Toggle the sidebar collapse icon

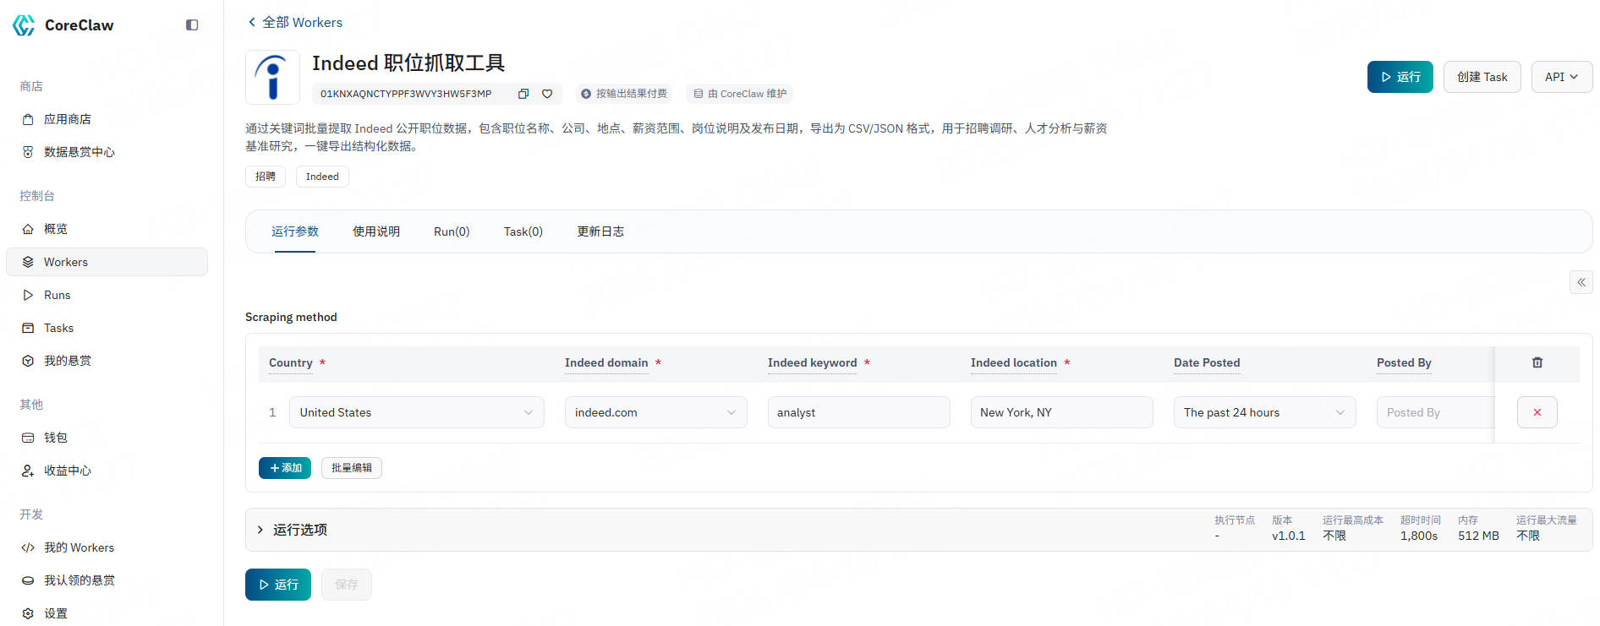pos(192,25)
